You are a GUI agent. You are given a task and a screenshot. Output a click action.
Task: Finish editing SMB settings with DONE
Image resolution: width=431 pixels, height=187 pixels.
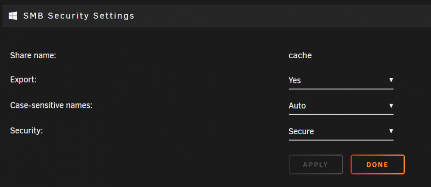(x=378, y=165)
